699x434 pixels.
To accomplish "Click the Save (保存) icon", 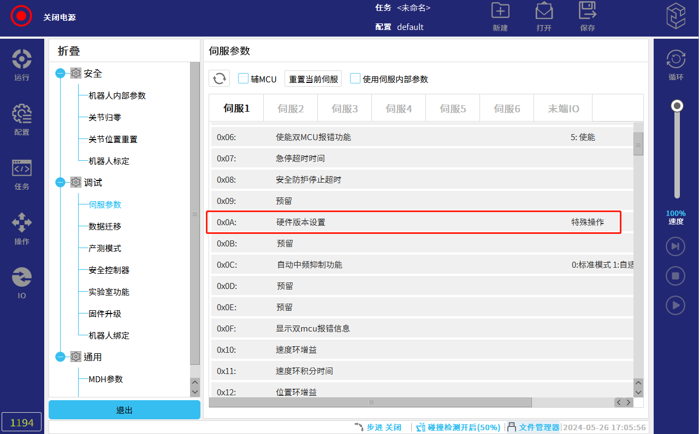I will [588, 11].
